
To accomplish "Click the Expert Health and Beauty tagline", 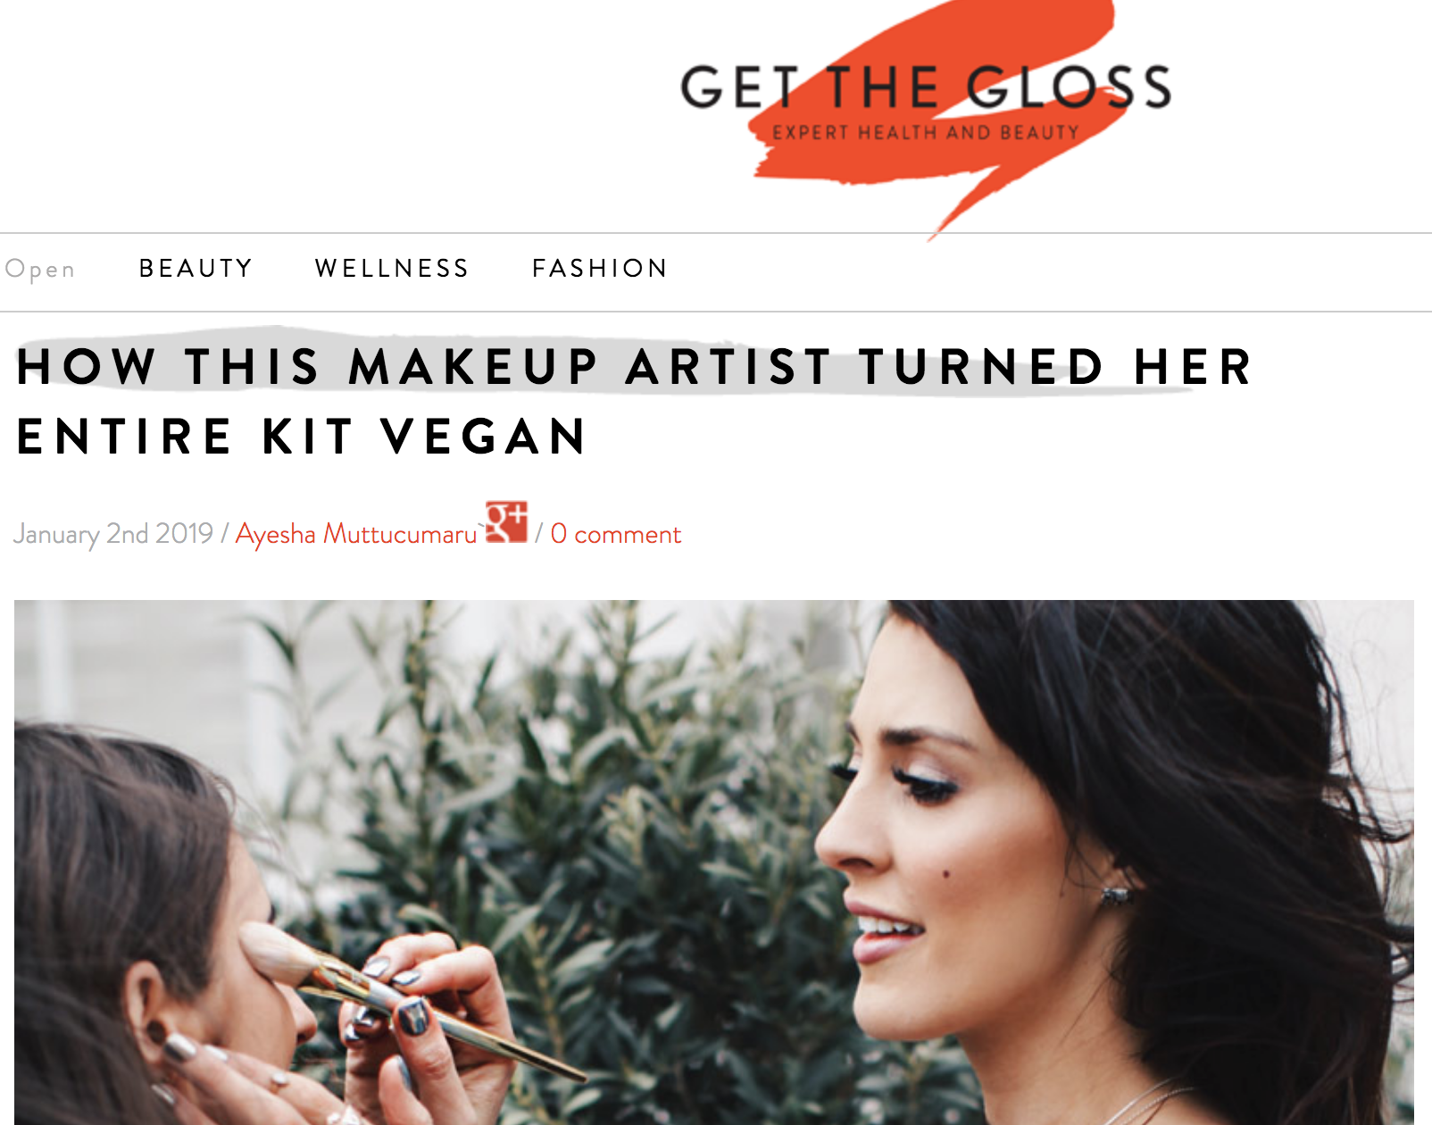I will pos(926,133).
